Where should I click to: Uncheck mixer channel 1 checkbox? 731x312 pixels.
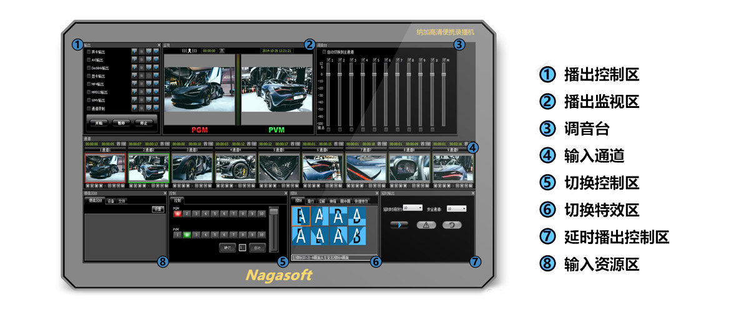[328, 60]
